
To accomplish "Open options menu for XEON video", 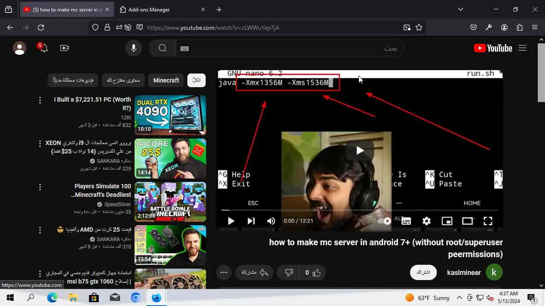I will tap(40, 144).
